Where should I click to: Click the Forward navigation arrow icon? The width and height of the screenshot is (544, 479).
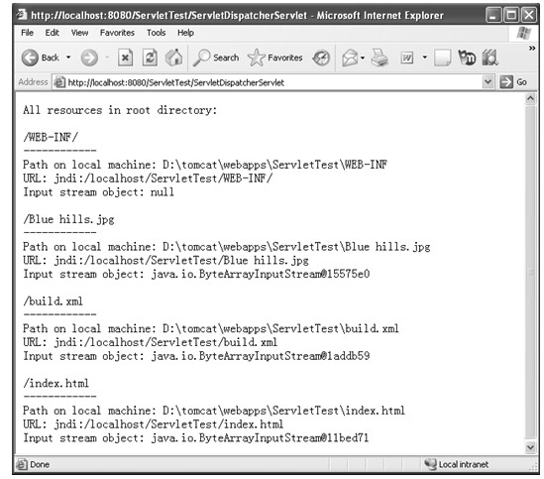click(x=89, y=58)
